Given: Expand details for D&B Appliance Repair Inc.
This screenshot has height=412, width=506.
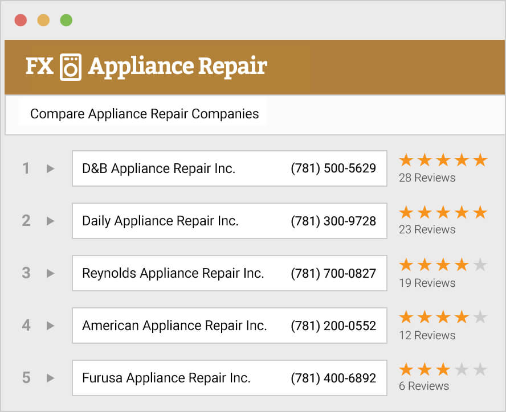Looking at the screenshot, I should (x=50, y=168).
